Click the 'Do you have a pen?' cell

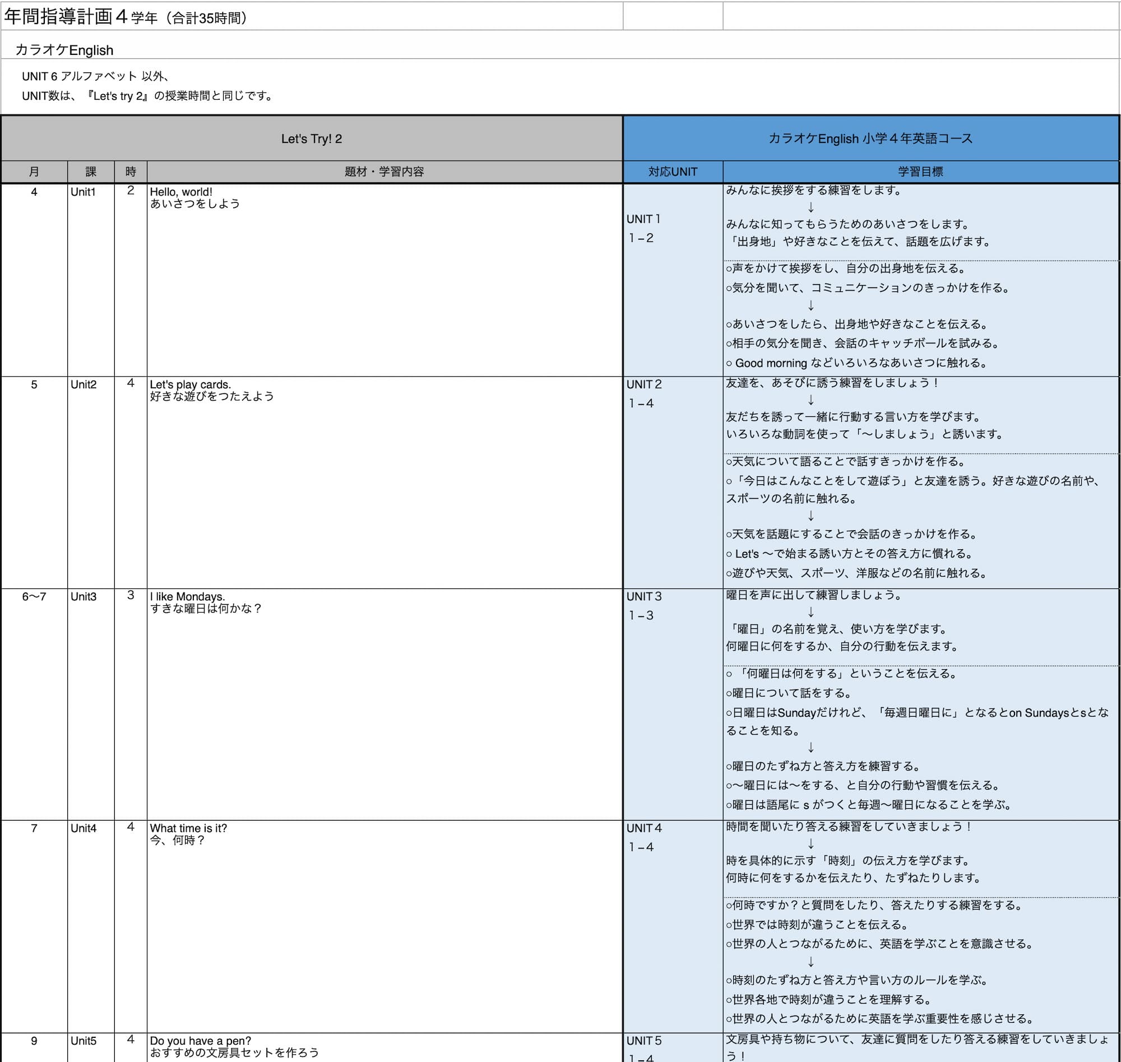[x=385, y=1047]
